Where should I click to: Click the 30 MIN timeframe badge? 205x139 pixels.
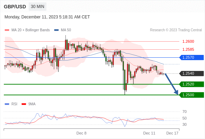pos(38,7)
